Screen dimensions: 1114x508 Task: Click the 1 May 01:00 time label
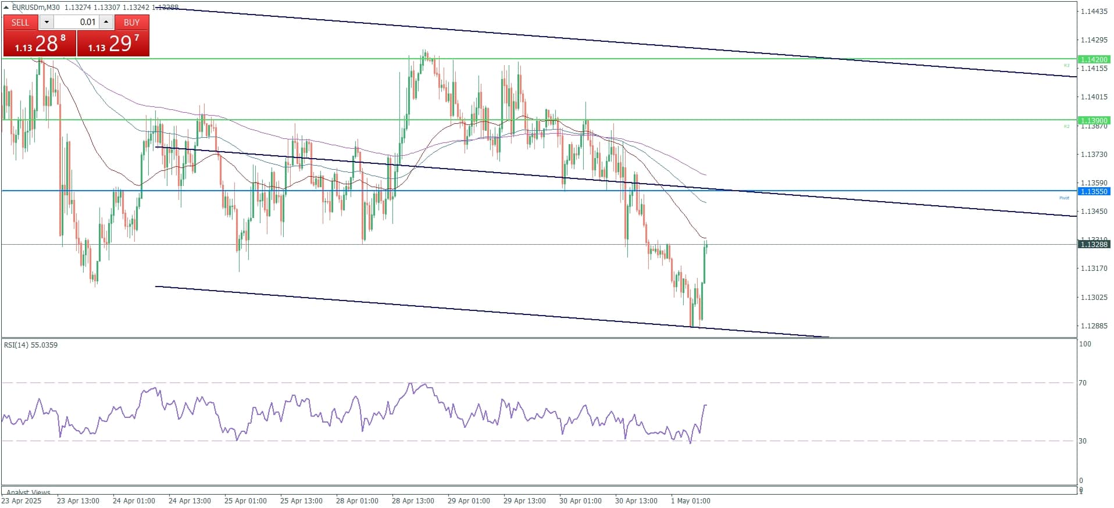pos(690,500)
